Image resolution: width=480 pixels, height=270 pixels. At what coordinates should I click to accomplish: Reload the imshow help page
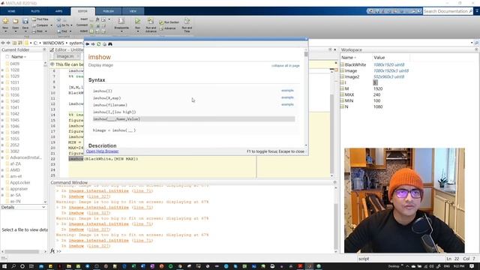pyautogui.click(x=98, y=44)
